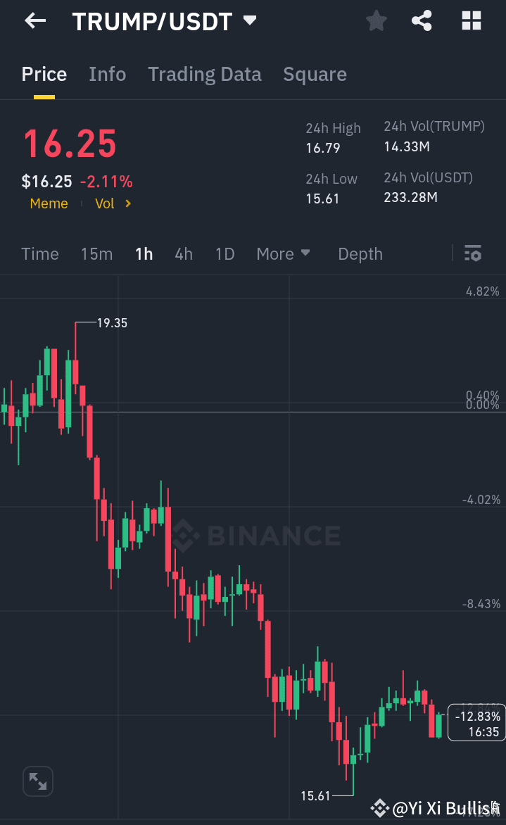Select the 1D timeframe

pos(224,253)
